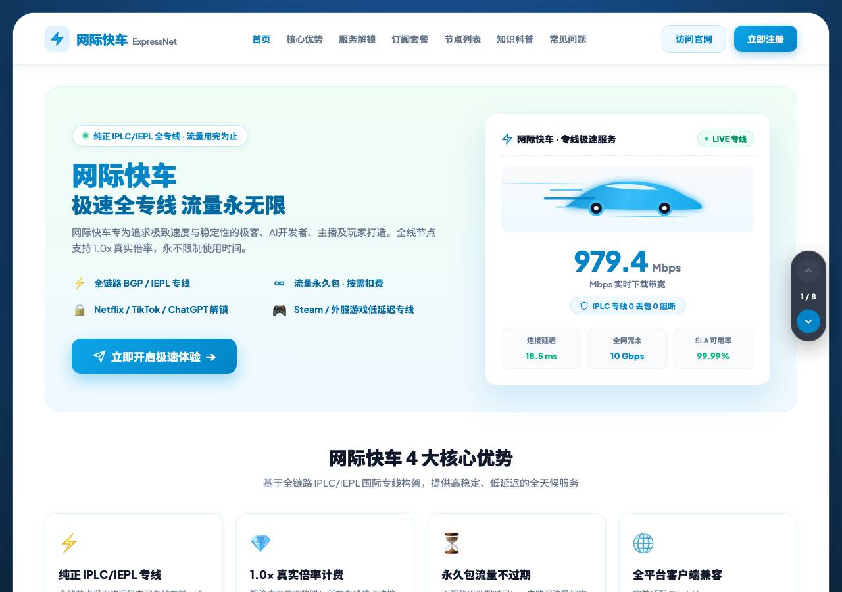Open the 首页 nav item

261,39
